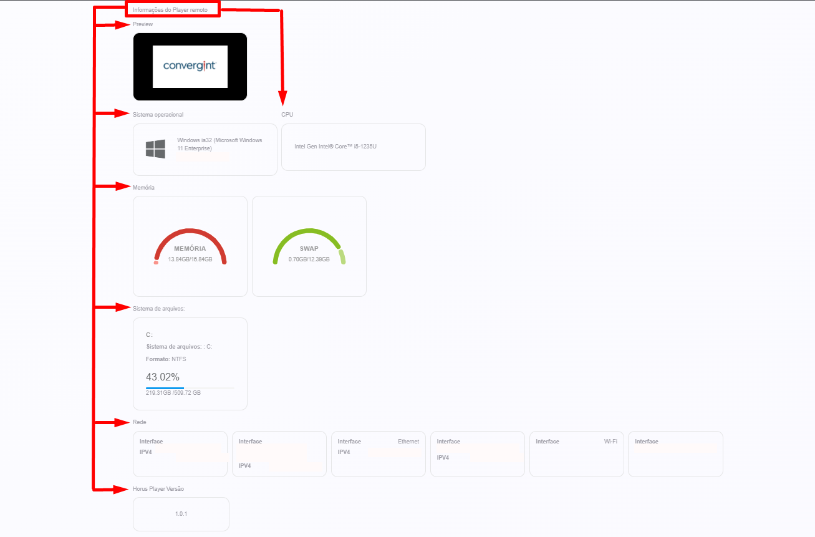The height and width of the screenshot is (537, 815).
Task: Click the Preview section label
Action: tap(143, 24)
